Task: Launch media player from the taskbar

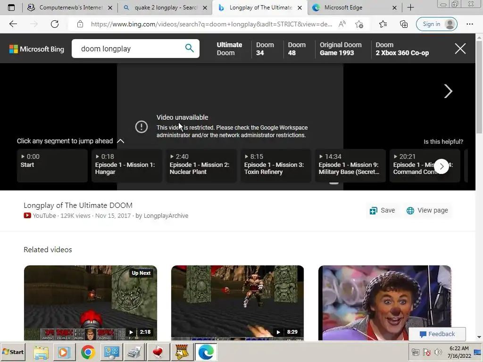Action: click(x=64, y=352)
